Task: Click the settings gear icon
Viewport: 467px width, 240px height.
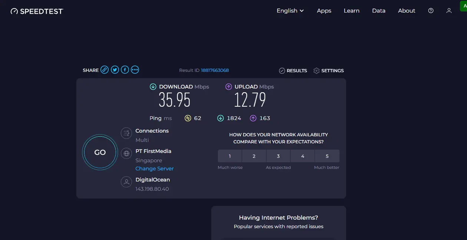Action: click(316, 70)
